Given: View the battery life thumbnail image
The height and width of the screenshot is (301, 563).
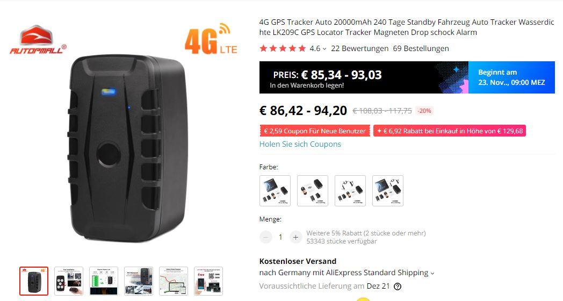Looking at the screenshot, I should [103, 281].
